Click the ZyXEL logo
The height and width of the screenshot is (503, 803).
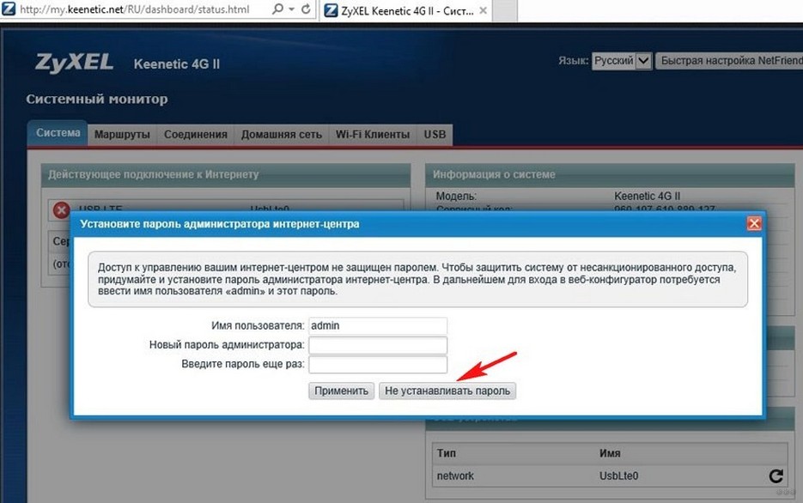coord(74,63)
